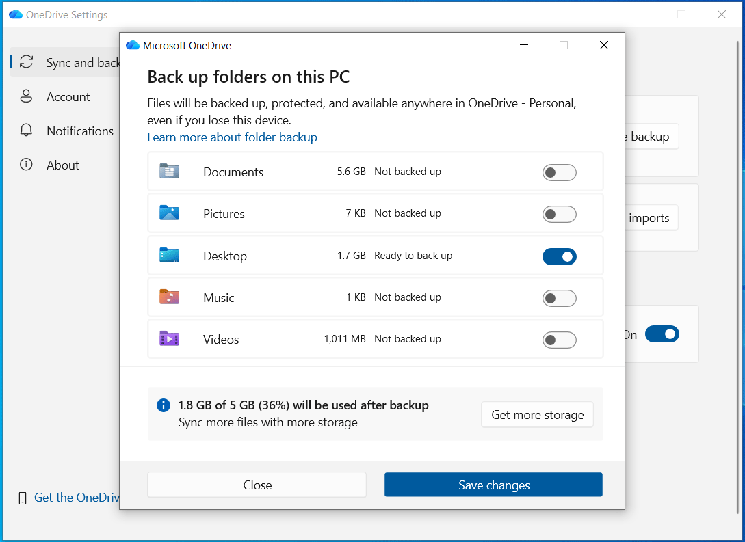This screenshot has height=542, width=745.
Task: Click the OneDrive Settings cloud icon
Action: point(16,14)
